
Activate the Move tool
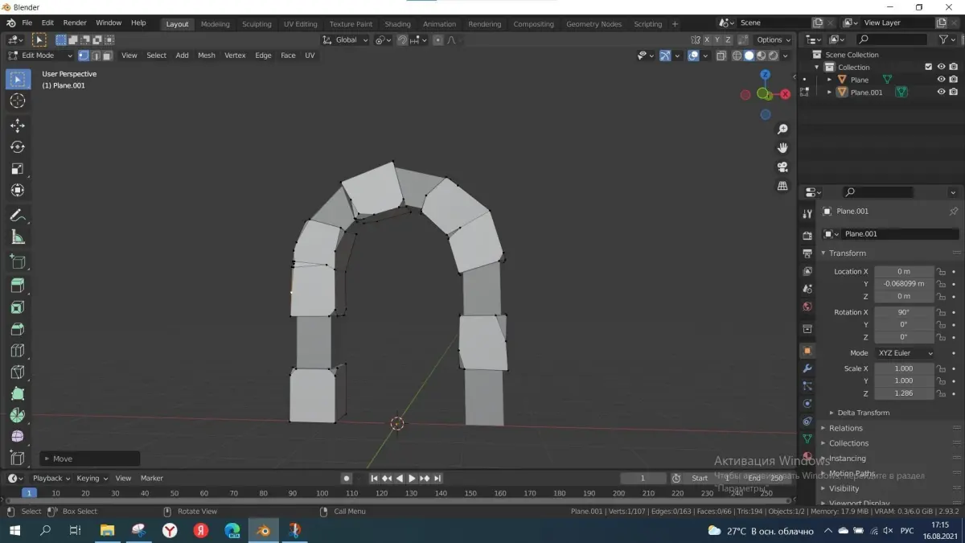[18, 125]
